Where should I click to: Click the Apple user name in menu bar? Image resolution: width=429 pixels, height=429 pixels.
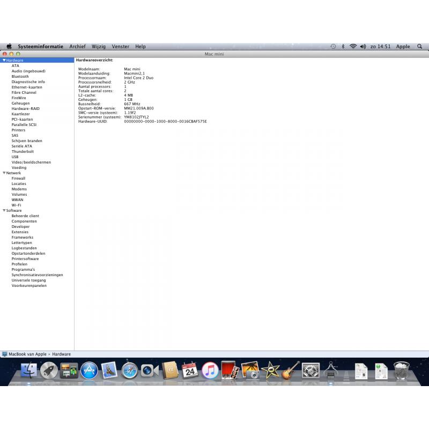point(403,47)
